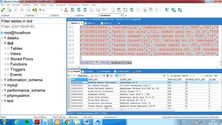
Task: Click the First row number field
Action: [x=196, y=76]
